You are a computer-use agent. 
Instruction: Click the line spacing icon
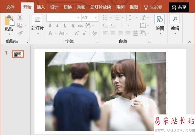(132, 17)
